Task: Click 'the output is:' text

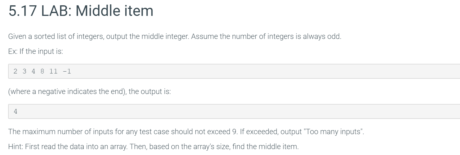Action: 150,92
